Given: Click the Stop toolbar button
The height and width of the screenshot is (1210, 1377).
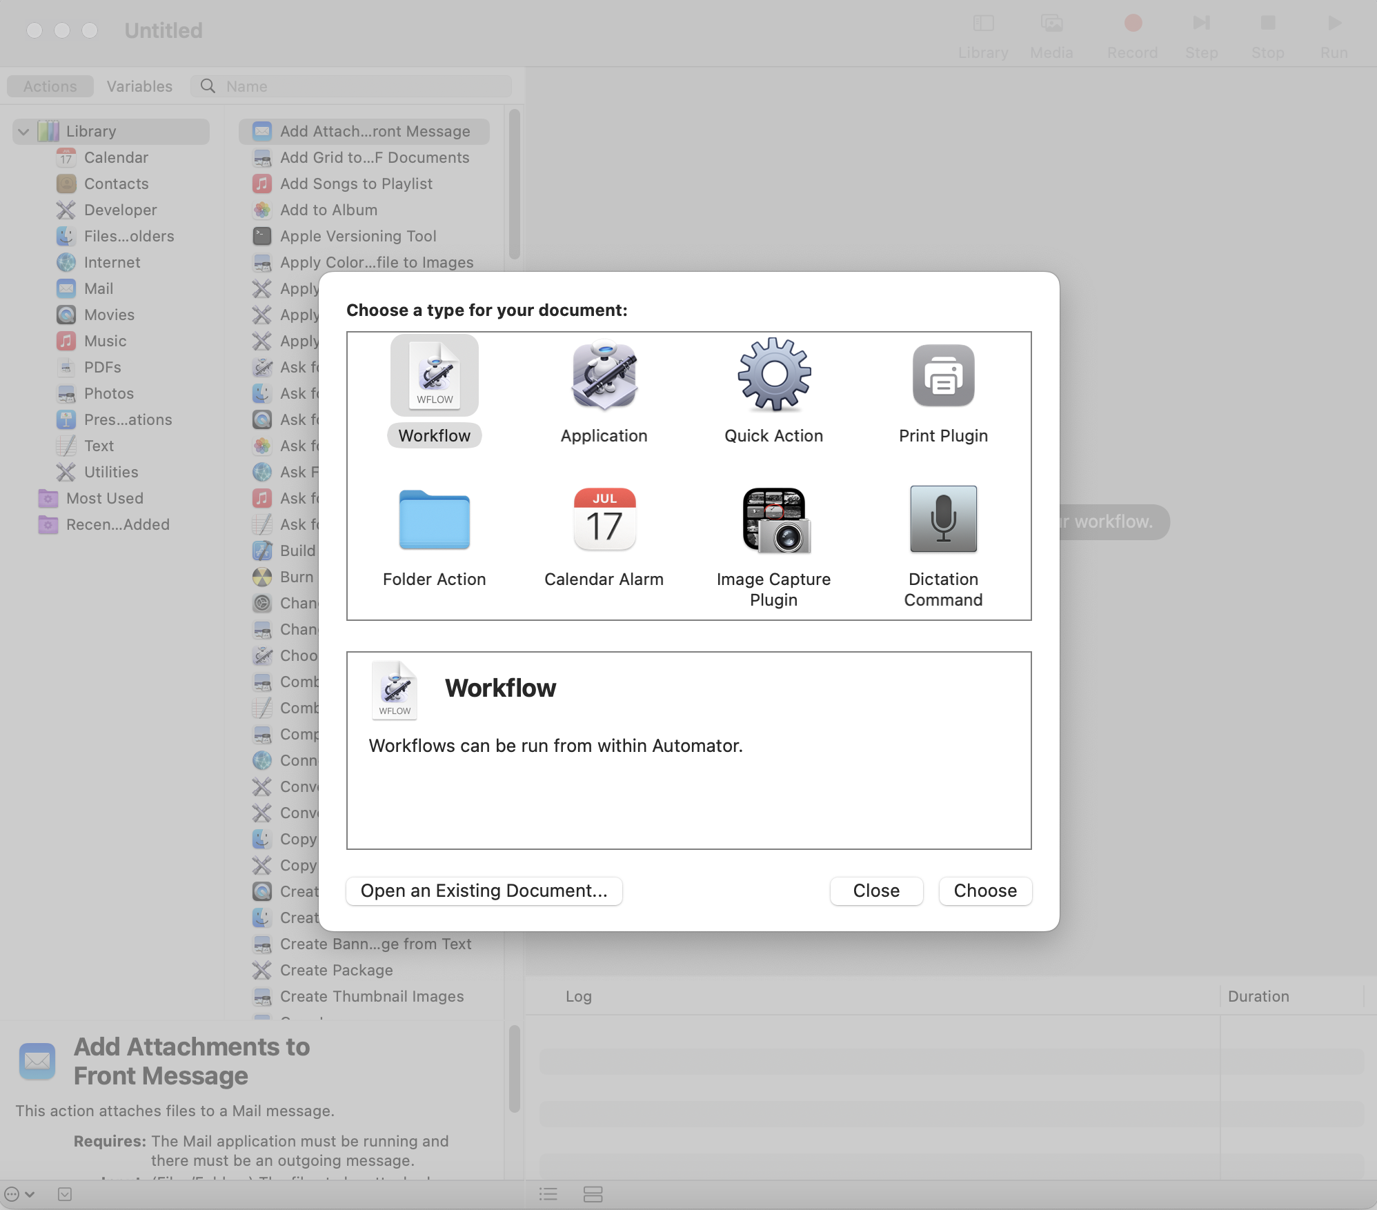Looking at the screenshot, I should point(1268,36).
